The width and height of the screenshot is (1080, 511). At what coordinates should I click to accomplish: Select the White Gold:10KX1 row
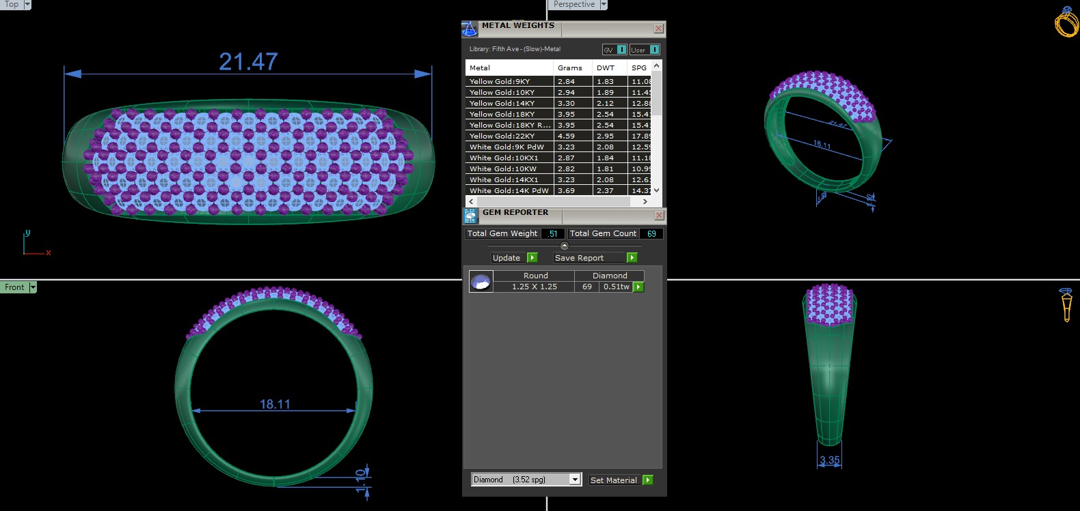(558, 158)
